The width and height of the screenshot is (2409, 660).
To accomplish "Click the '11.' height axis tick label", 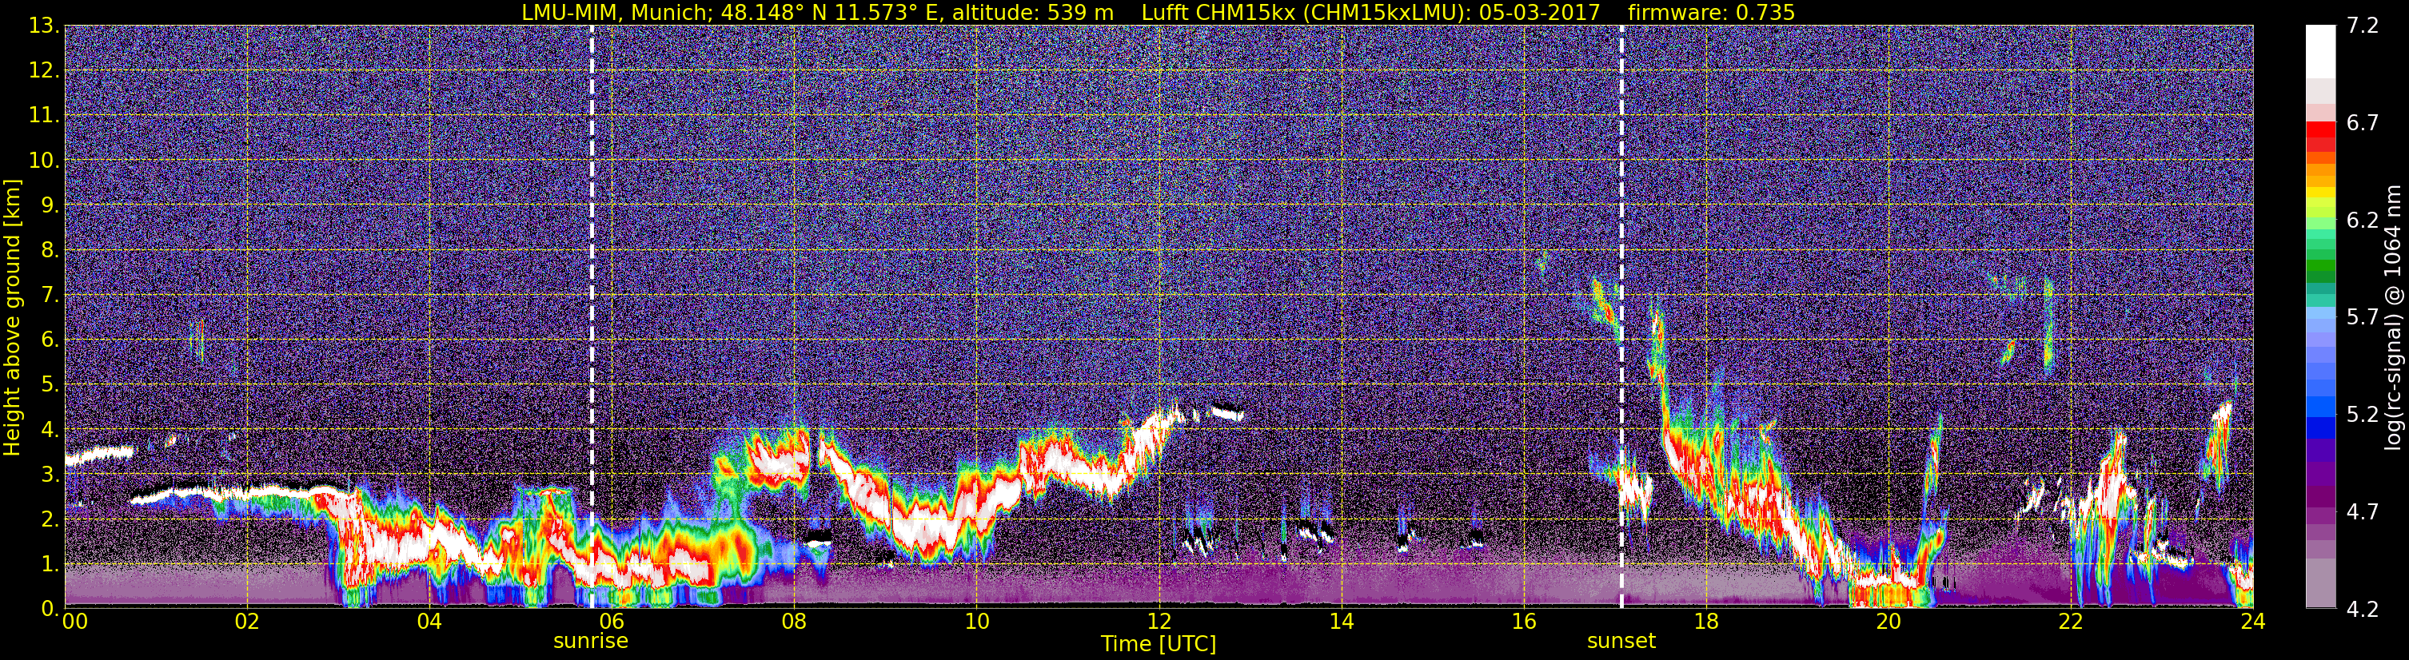I will [x=44, y=115].
